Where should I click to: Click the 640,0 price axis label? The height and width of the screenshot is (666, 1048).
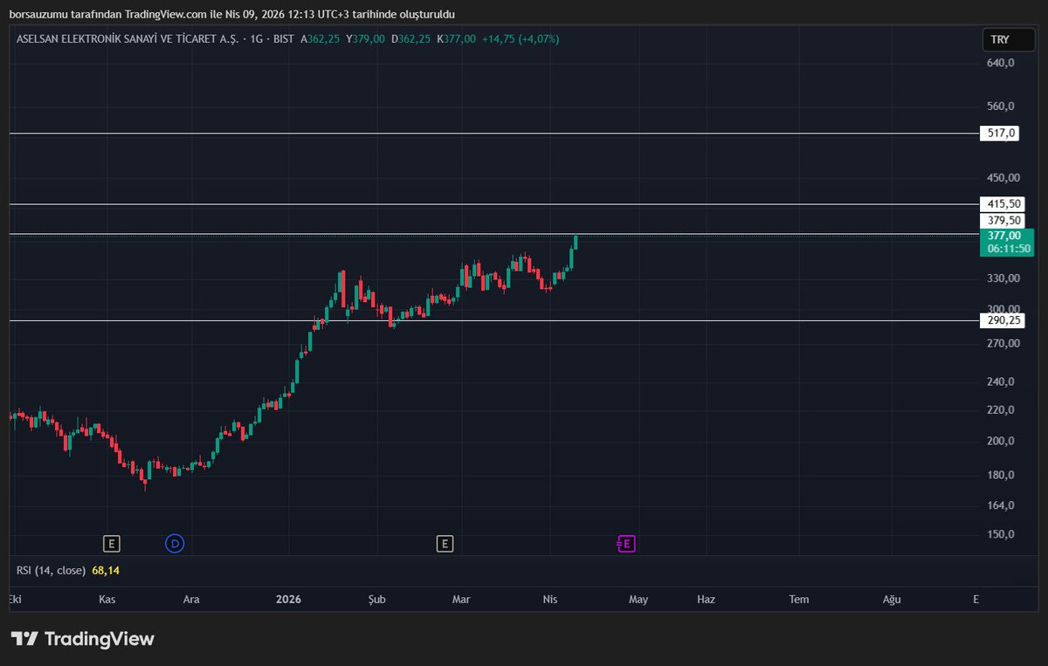coord(1001,63)
